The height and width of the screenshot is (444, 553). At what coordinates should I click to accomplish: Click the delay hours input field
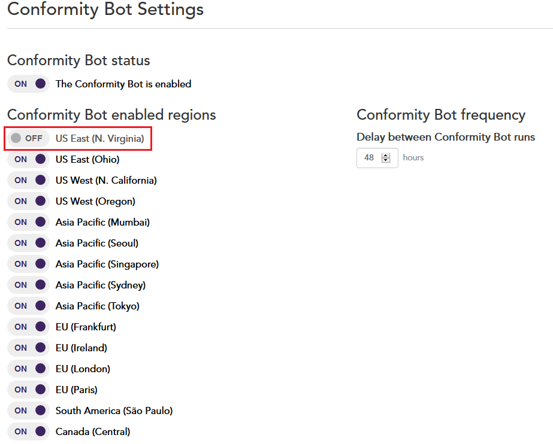(377, 158)
